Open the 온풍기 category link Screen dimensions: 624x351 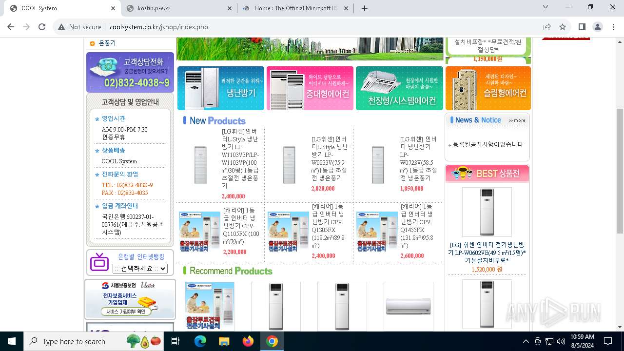[x=107, y=43]
